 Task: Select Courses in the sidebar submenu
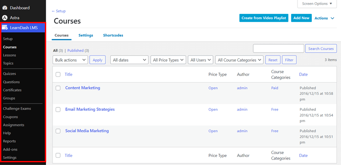pos(10,47)
